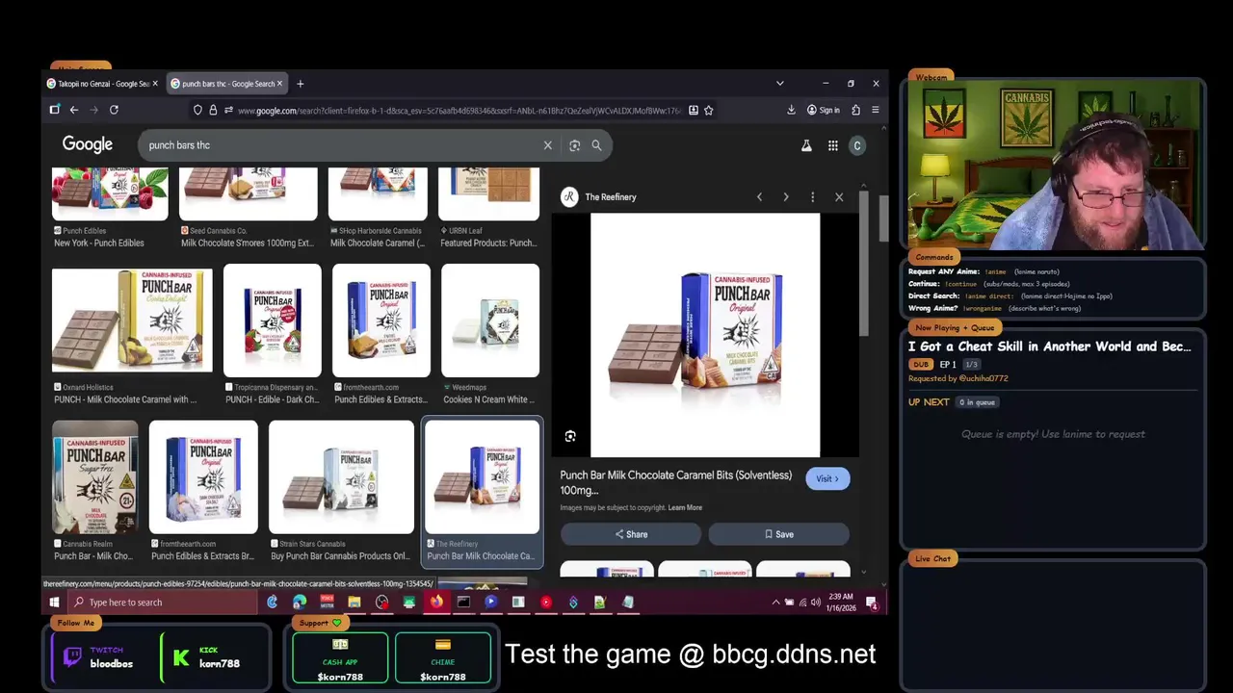
Task: Open the Windows notification center
Action: [871, 603]
